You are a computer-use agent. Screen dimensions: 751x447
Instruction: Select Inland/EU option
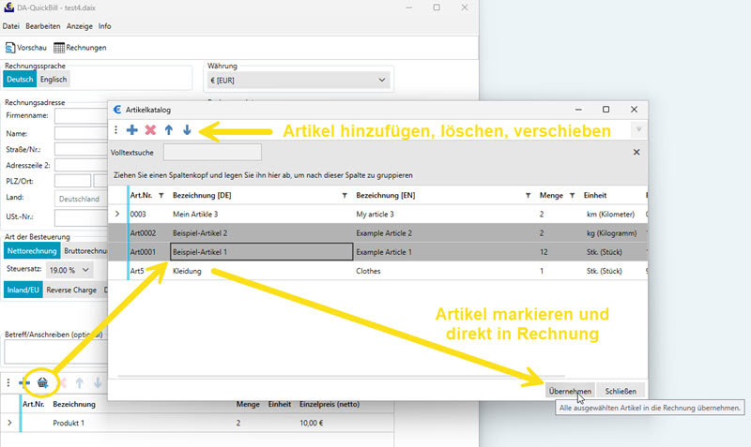point(23,290)
